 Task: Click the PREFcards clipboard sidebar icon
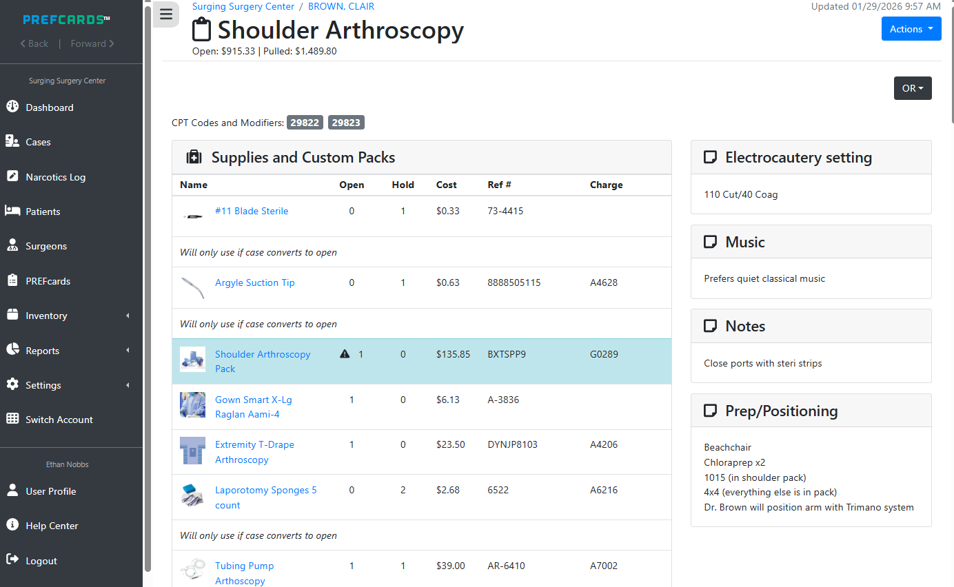[x=12, y=280]
